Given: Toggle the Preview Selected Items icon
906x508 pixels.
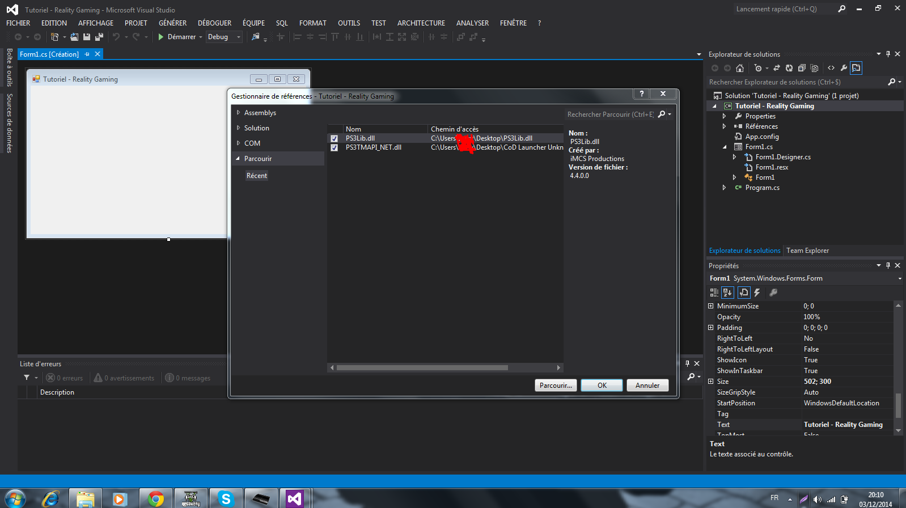Looking at the screenshot, I should pos(856,68).
